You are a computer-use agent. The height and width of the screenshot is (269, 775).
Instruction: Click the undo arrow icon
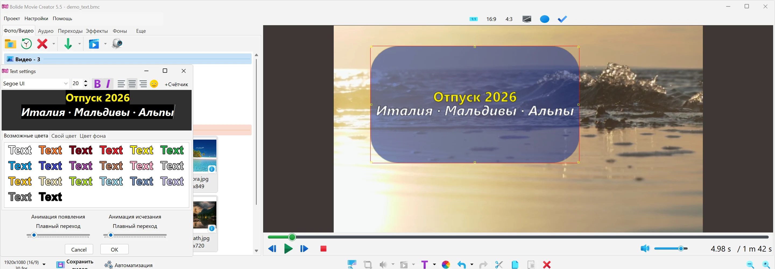tap(462, 264)
